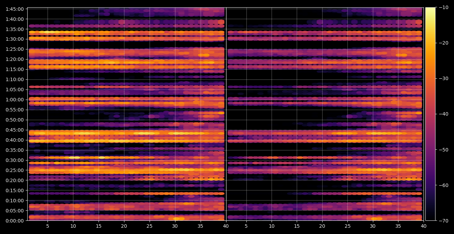Select the 1:20:00 time label
The width and height of the screenshot is (454, 234).
coord(15,59)
